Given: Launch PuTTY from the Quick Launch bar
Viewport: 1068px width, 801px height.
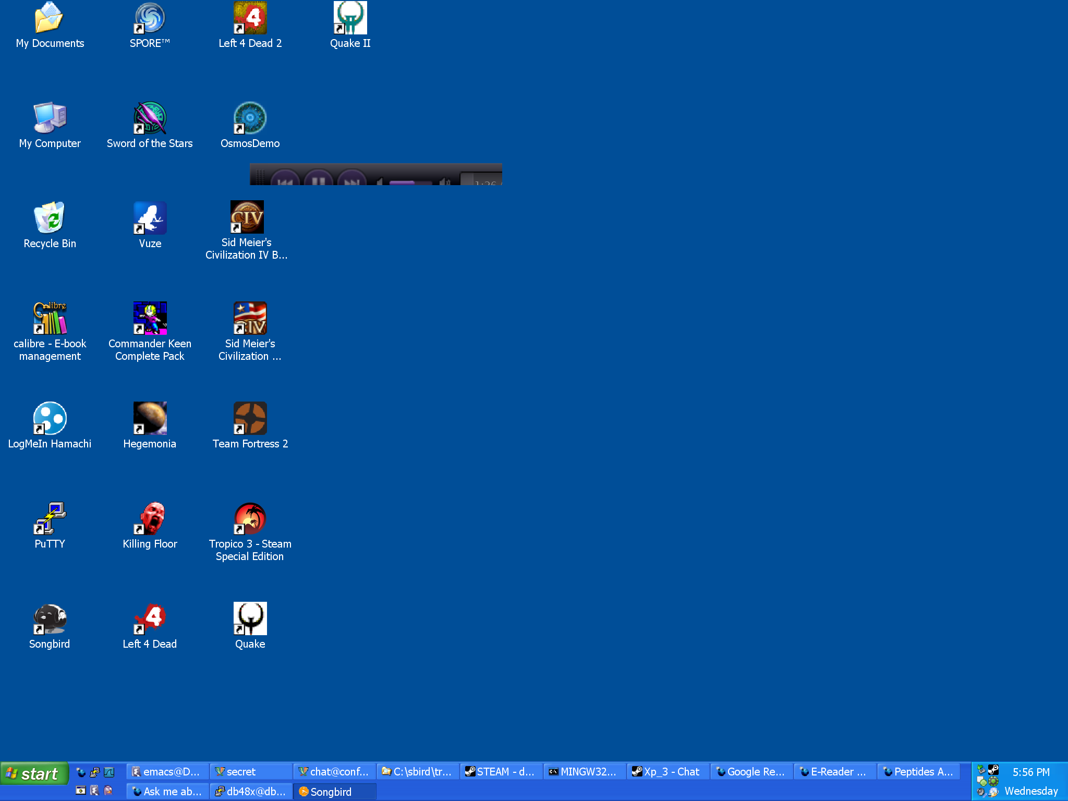Looking at the screenshot, I should point(95,772).
